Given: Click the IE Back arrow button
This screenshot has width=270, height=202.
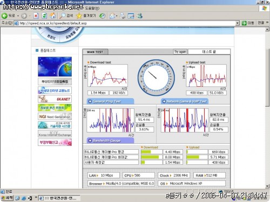Looking at the screenshot, I should pos(4,16).
